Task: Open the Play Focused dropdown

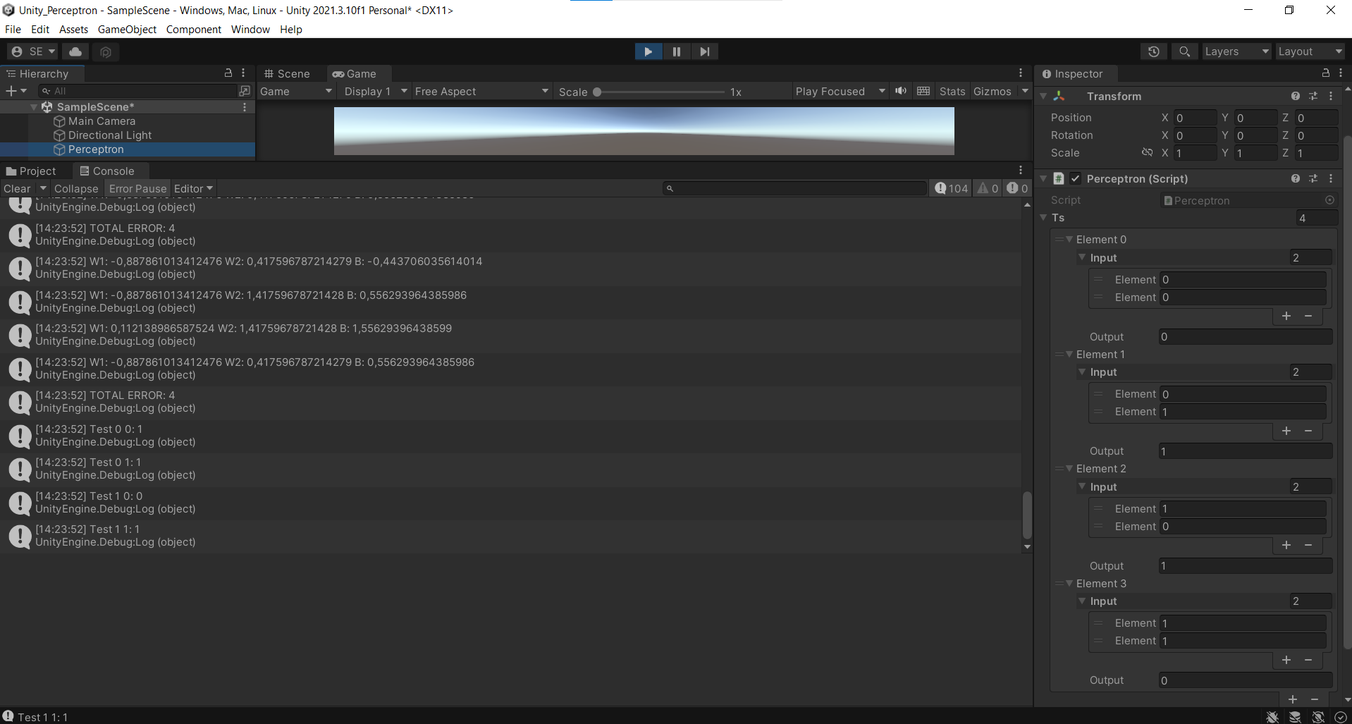Action: pos(840,92)
